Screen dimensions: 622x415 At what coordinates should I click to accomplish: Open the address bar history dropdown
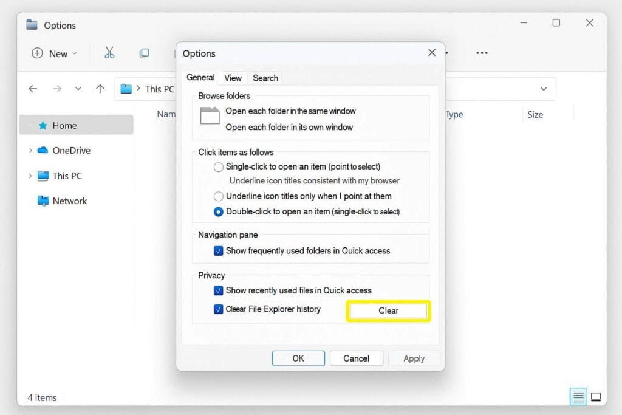click(543, 89)
